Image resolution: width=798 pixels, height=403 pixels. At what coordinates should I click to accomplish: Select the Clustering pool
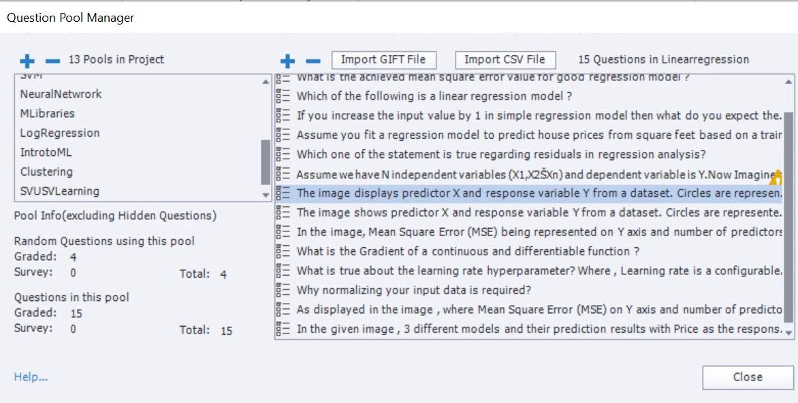[47, 172]
